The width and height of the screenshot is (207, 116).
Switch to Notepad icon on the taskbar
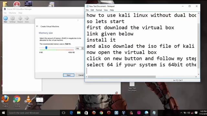[154, 113]
